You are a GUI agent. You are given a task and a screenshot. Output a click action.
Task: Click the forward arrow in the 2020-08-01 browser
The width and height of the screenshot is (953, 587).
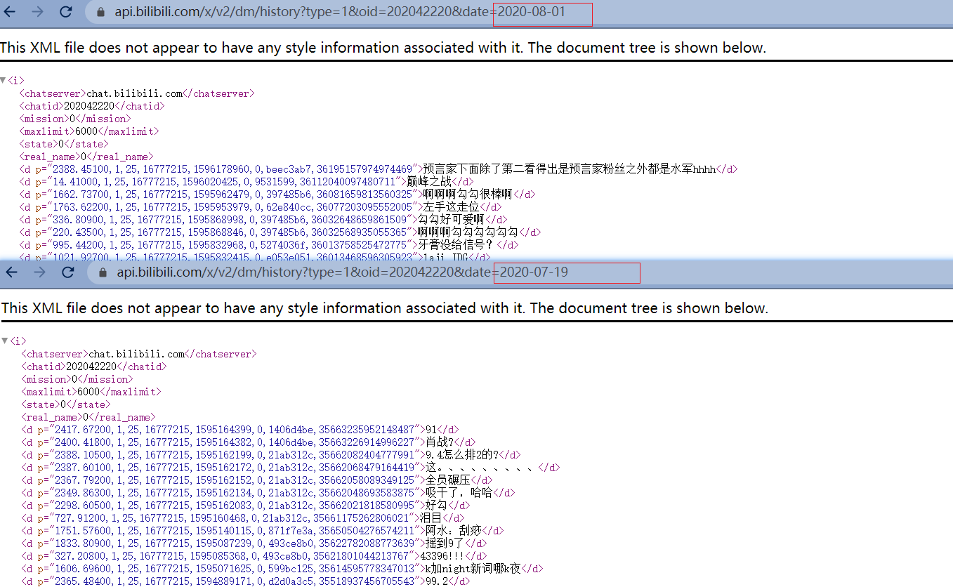coord(38,12)
